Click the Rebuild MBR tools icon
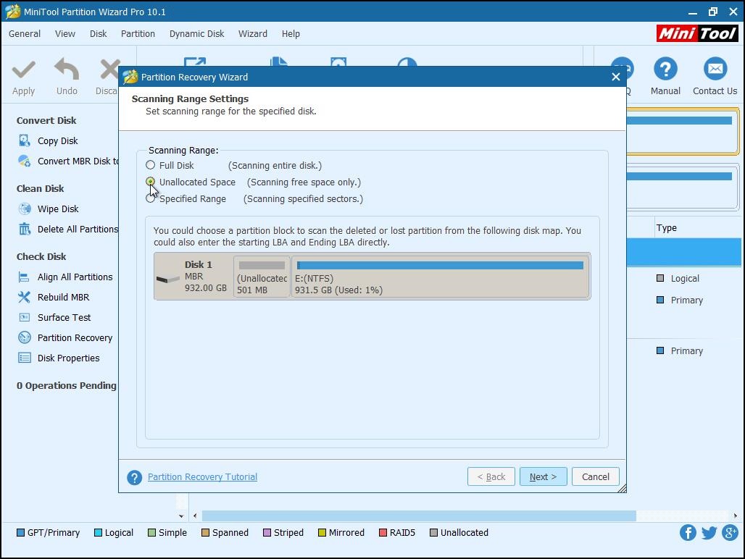 tap(24, 297)
